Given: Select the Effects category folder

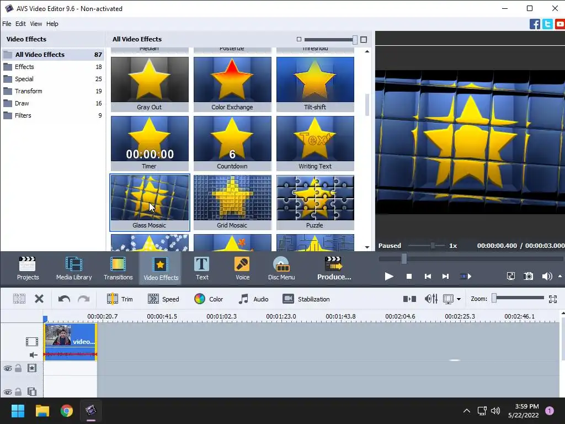Looking at the screenshot, I should coord(52,67).
